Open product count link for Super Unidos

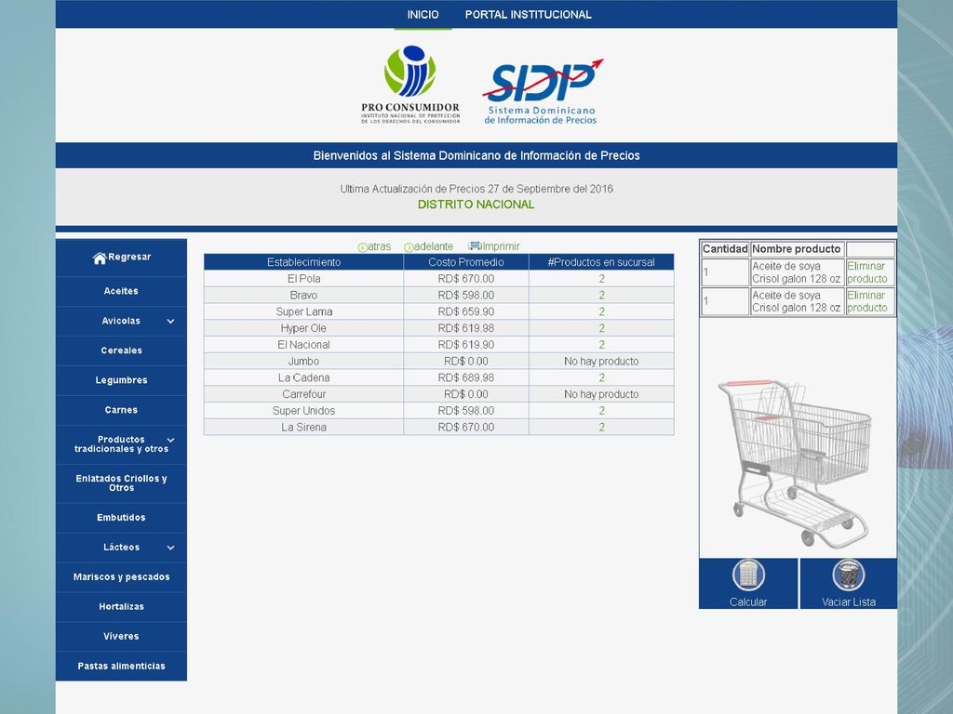(602, 411)
